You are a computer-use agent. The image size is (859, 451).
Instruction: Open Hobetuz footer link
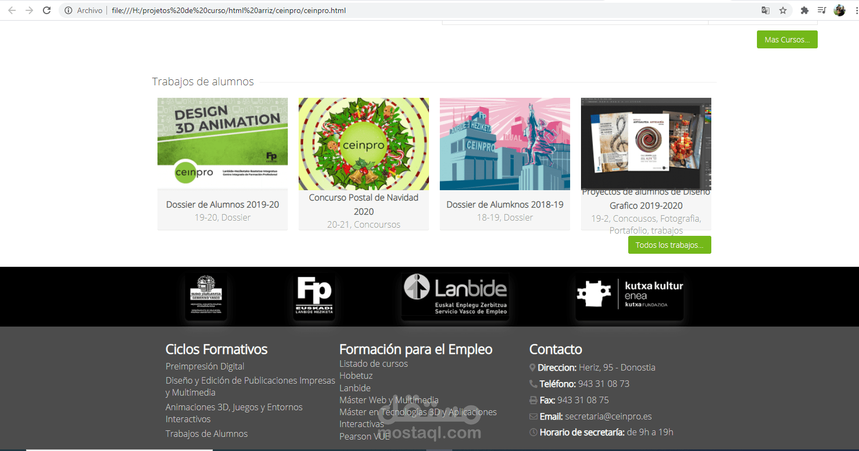(356, 375)
